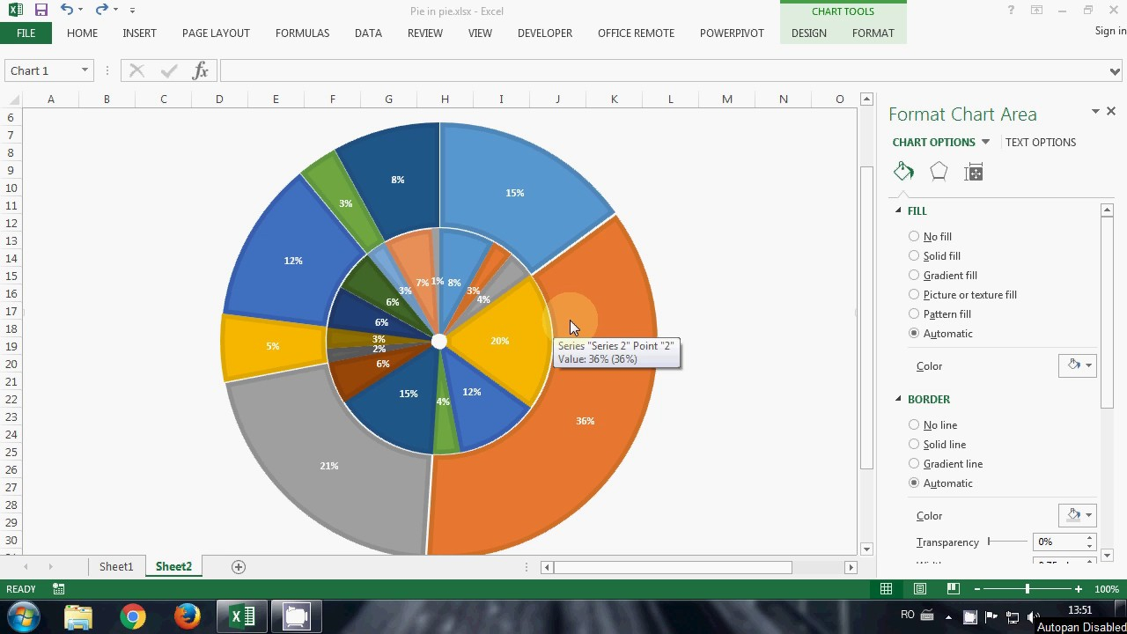The image size is (1127, 634).
Task: Click the Insert Function icon
Action: pos(201,70)
